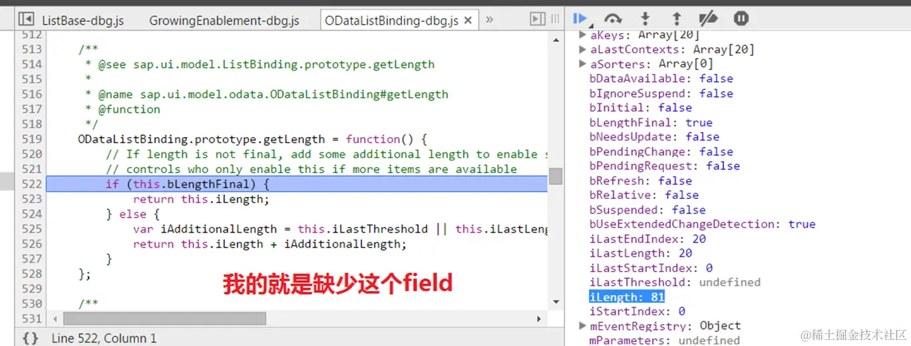Click mParameters: undefined property
The width and height of the screenshot is (911, 346).
[x=664, y=340]
